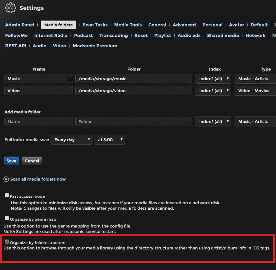Go to the Internet Radio tab

tap(51, 36)
